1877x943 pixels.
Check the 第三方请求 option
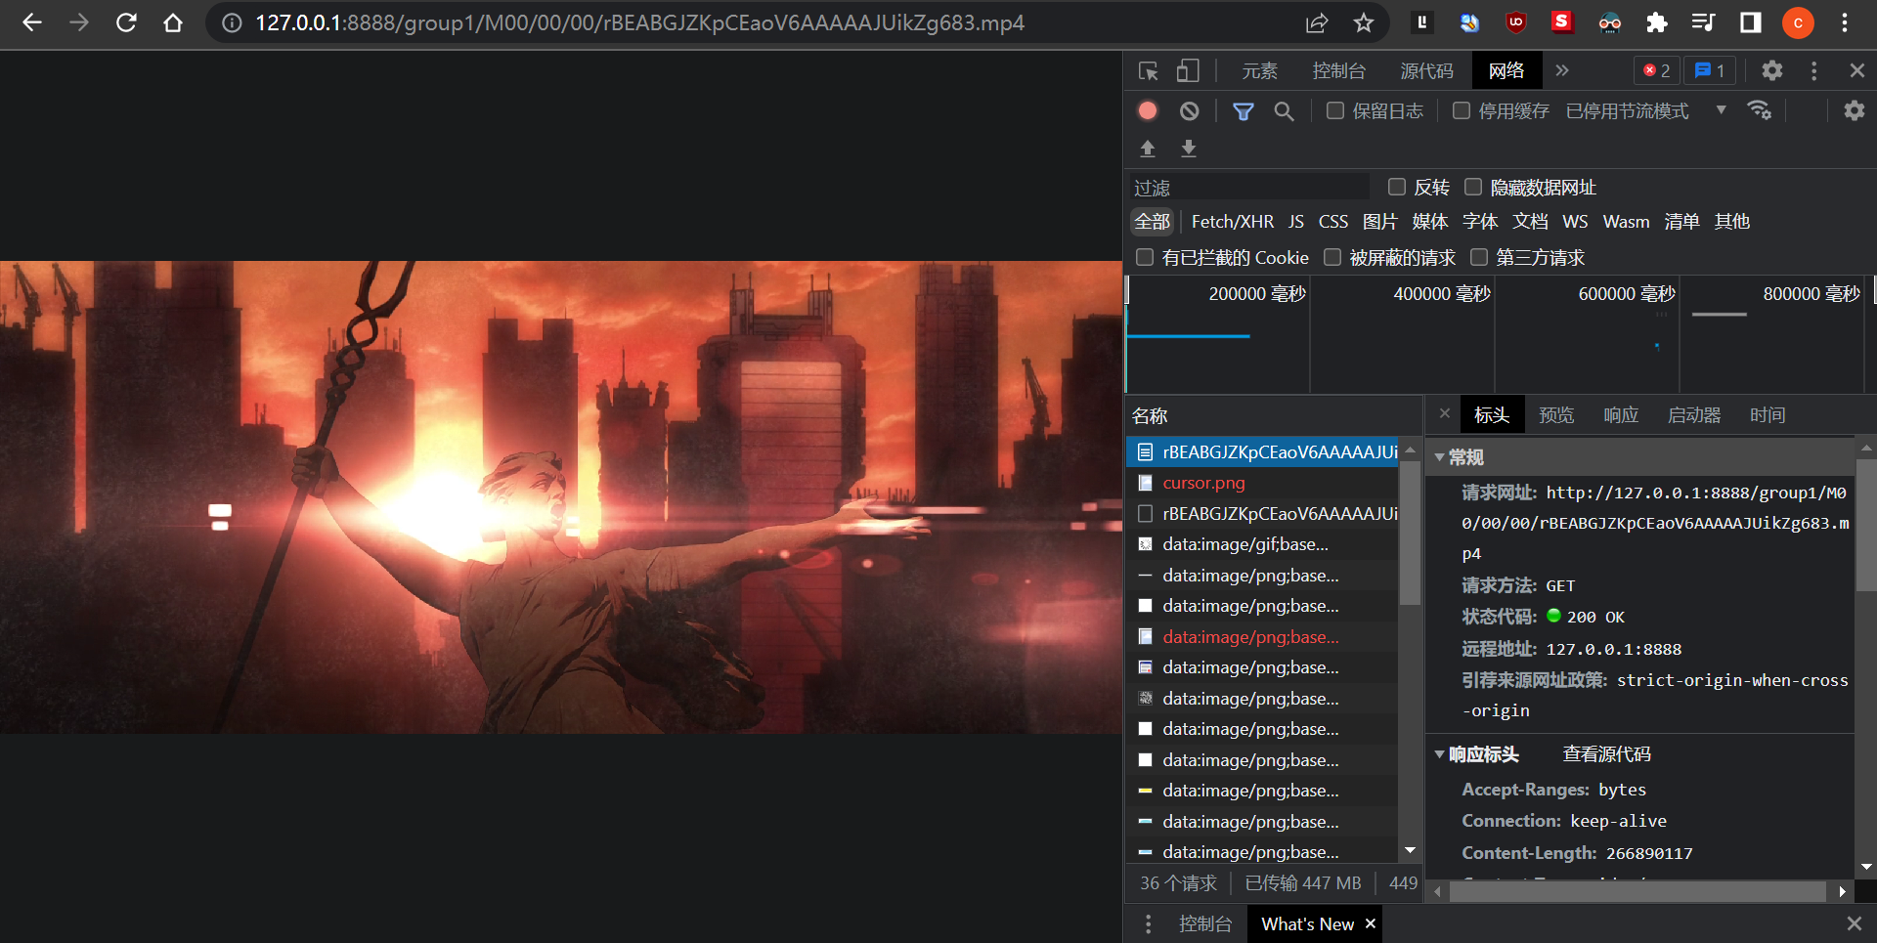(x=1479, y=257)
